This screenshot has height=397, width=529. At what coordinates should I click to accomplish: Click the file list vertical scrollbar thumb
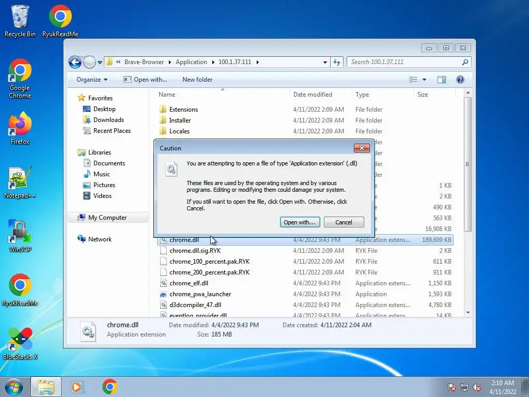[x=467, y=164]
